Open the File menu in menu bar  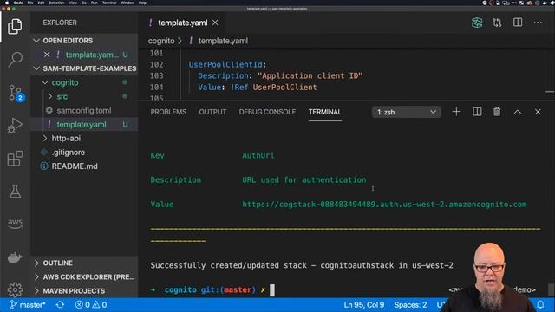[x=30, y=3]
